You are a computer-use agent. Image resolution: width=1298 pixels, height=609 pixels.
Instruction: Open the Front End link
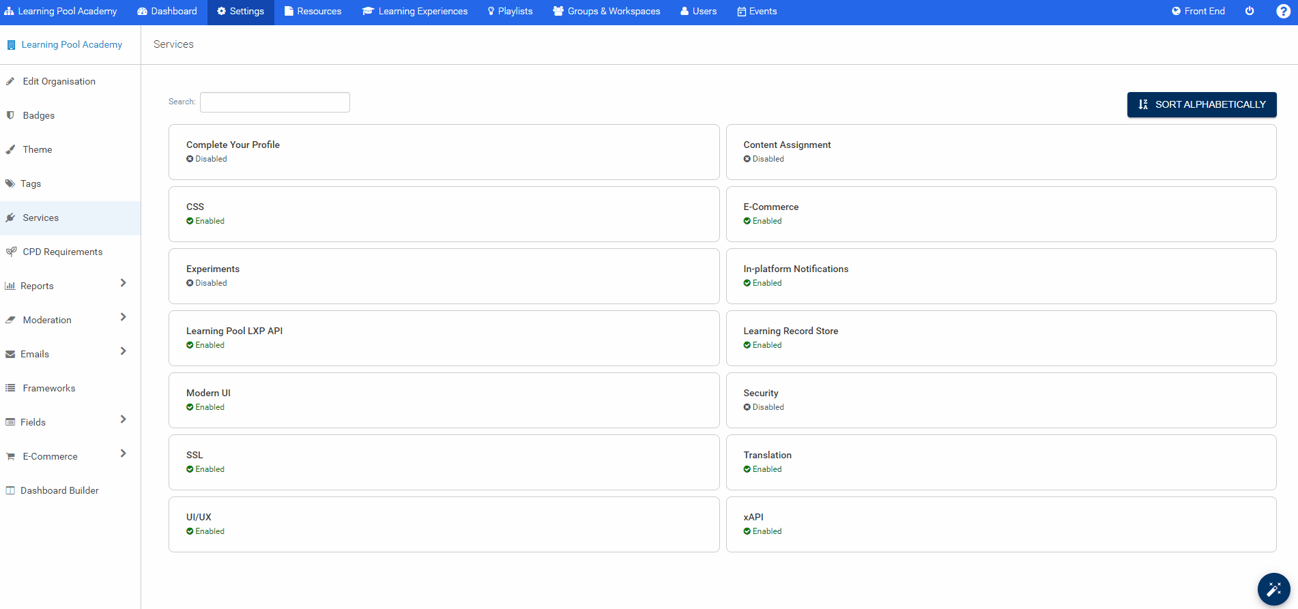[x=1198, y=12]
